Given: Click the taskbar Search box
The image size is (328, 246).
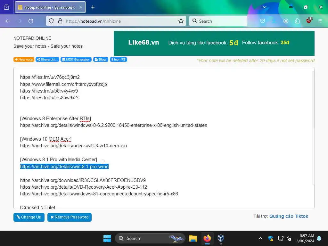Looking at the screenshot, I should 150,238.
